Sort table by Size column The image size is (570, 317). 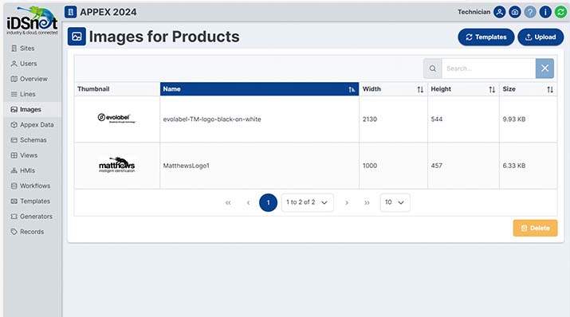tap(528, 89)
